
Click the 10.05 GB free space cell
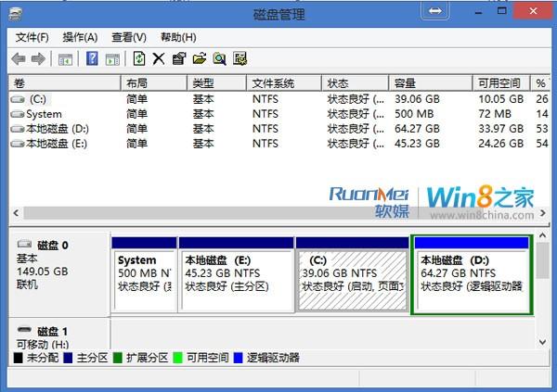[501, 99]
